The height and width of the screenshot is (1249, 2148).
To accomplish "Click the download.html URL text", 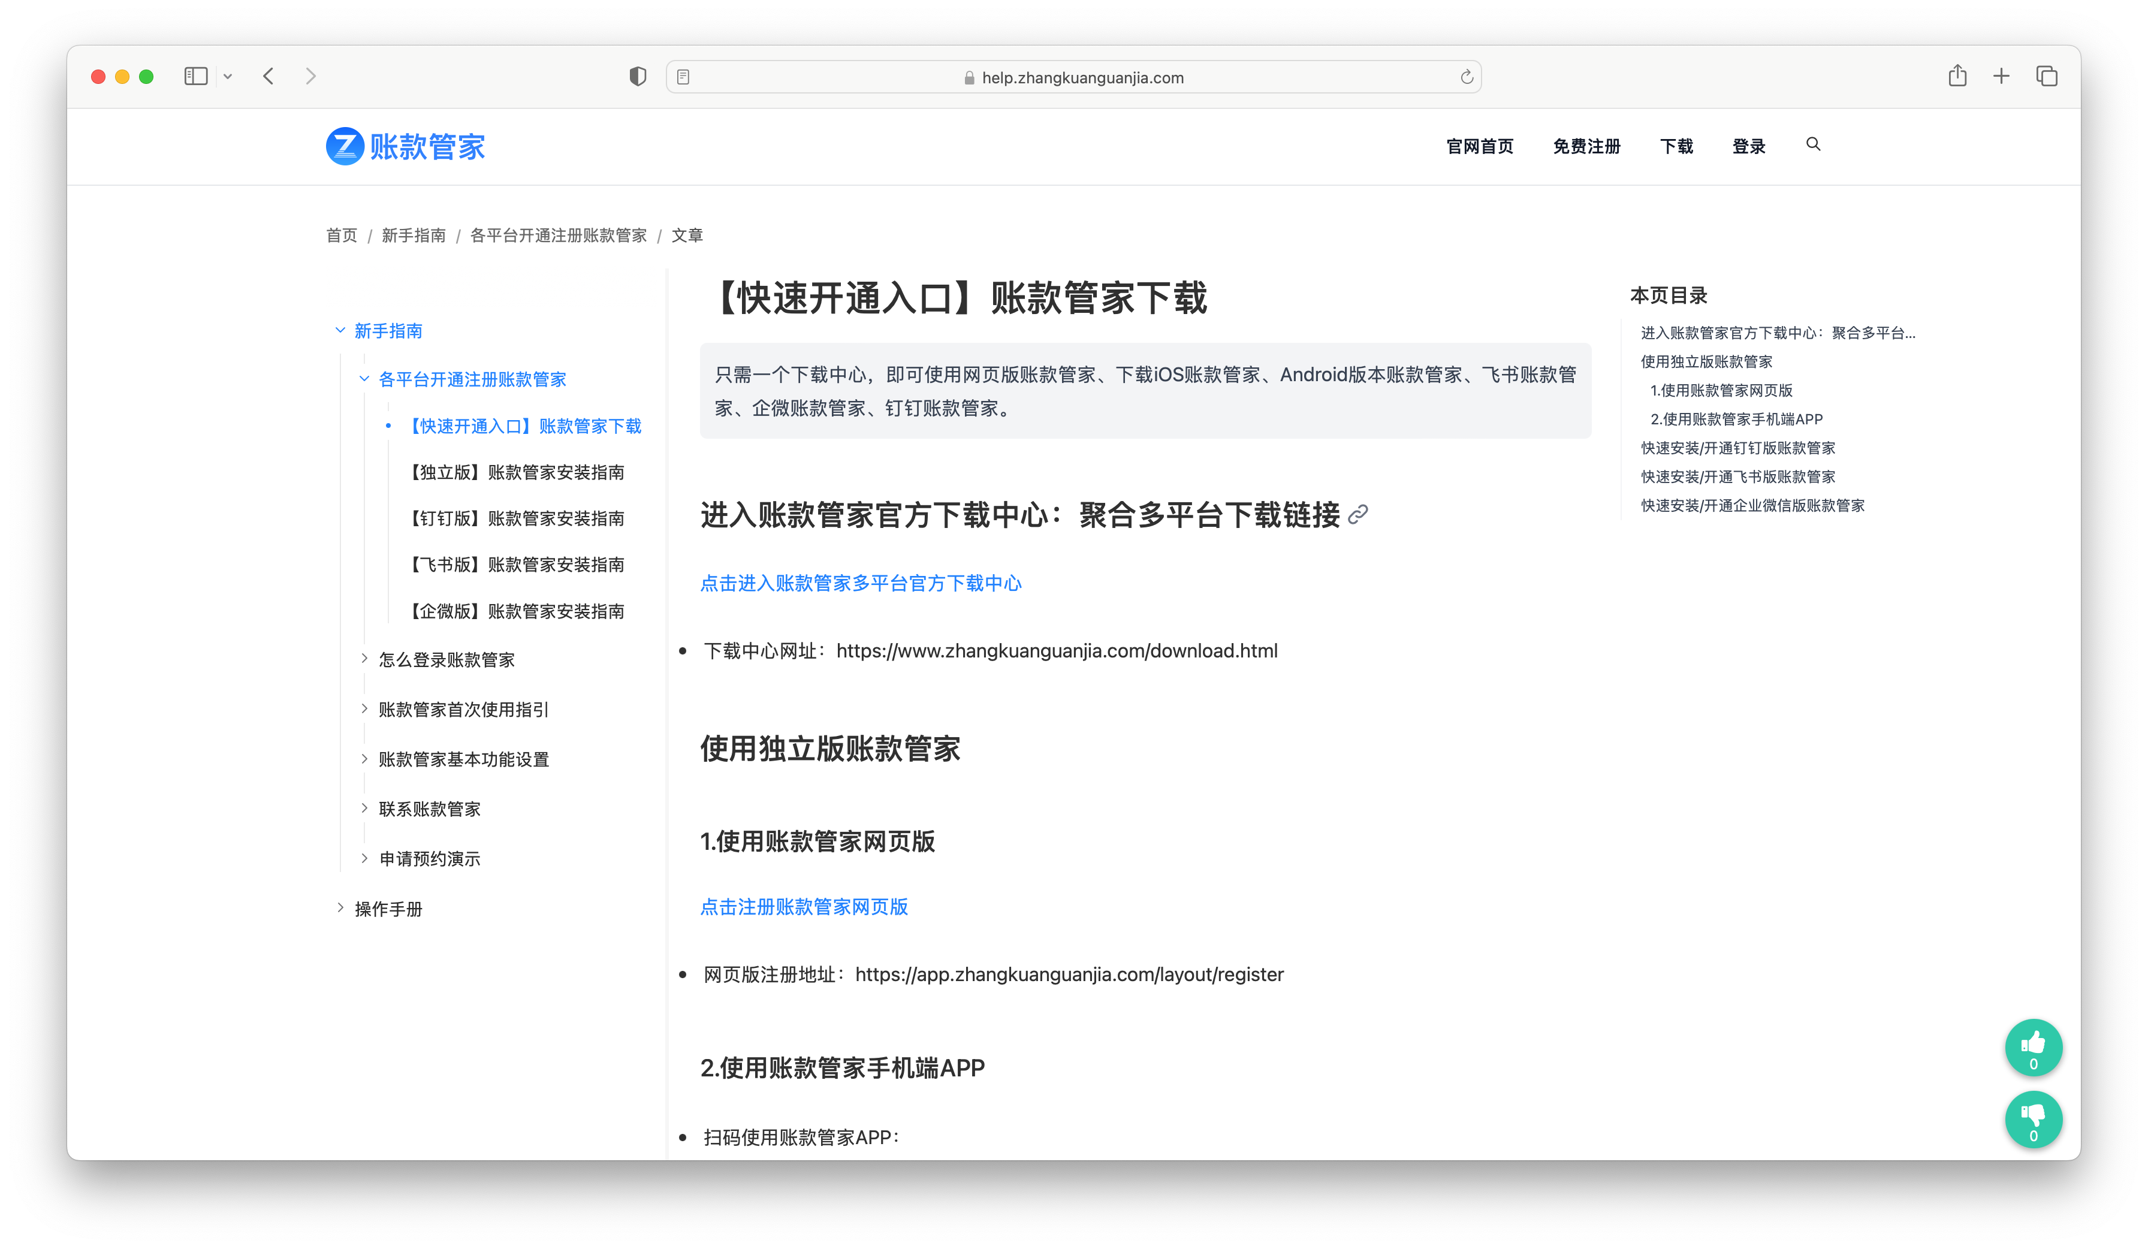I will click(x=1057, y=651).
